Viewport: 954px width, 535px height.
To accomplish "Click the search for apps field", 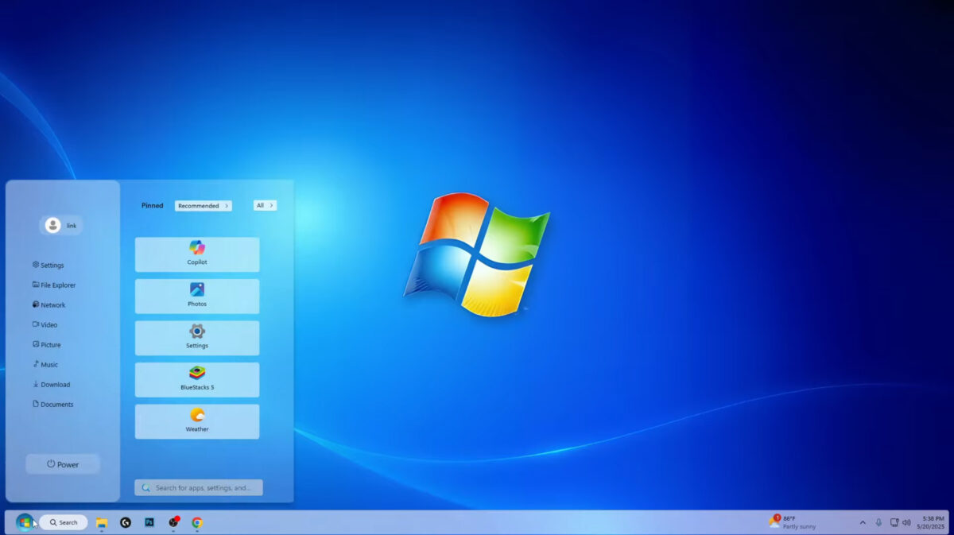I will [x=197, y=487].
